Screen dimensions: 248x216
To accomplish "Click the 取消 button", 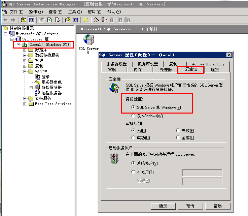I will click(190, 206).
